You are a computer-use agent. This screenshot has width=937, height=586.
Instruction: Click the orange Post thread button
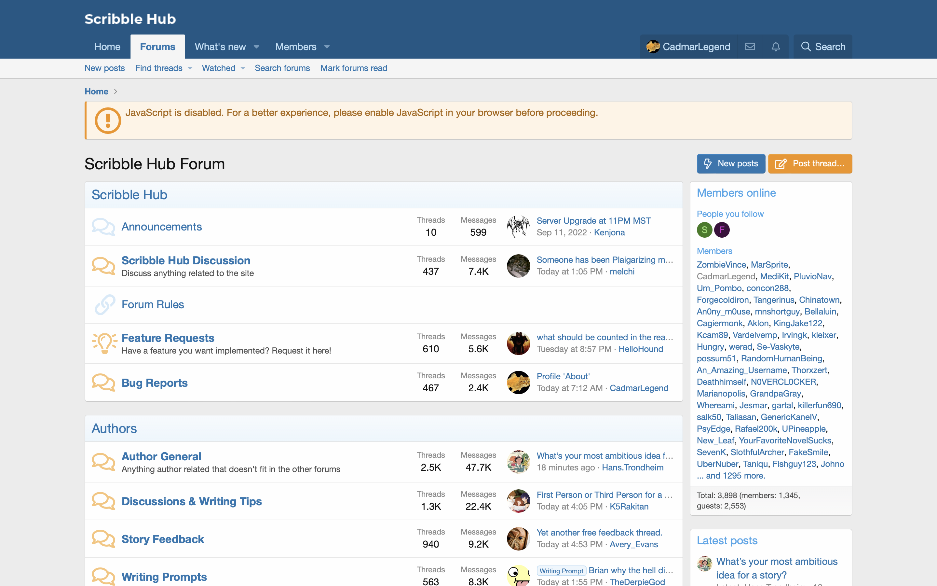pos(810,163)
